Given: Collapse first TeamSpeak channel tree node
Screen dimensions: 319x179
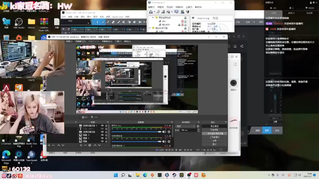Looking at the screenshot, I should coord(153,18).
